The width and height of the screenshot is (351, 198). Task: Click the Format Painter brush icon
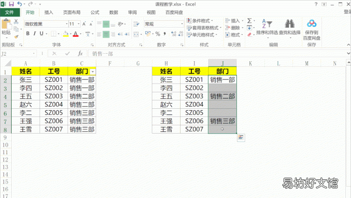click(16, 36)
